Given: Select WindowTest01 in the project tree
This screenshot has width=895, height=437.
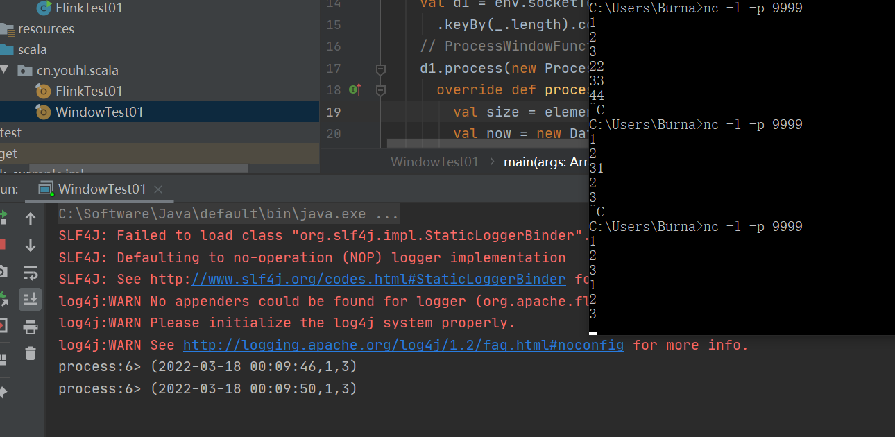Looking at the screenshot, I should (x=99, y=112).
